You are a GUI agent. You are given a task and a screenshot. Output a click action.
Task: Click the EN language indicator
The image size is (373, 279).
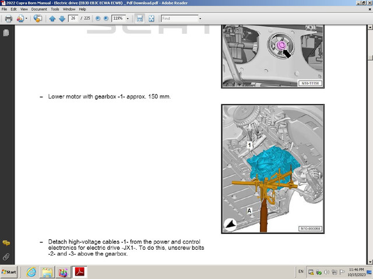tap(301, 271)
